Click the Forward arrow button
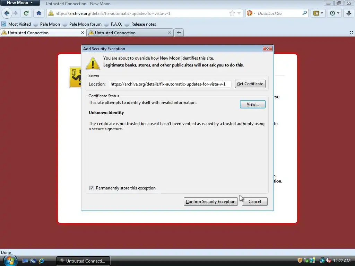 coord(15,13)
